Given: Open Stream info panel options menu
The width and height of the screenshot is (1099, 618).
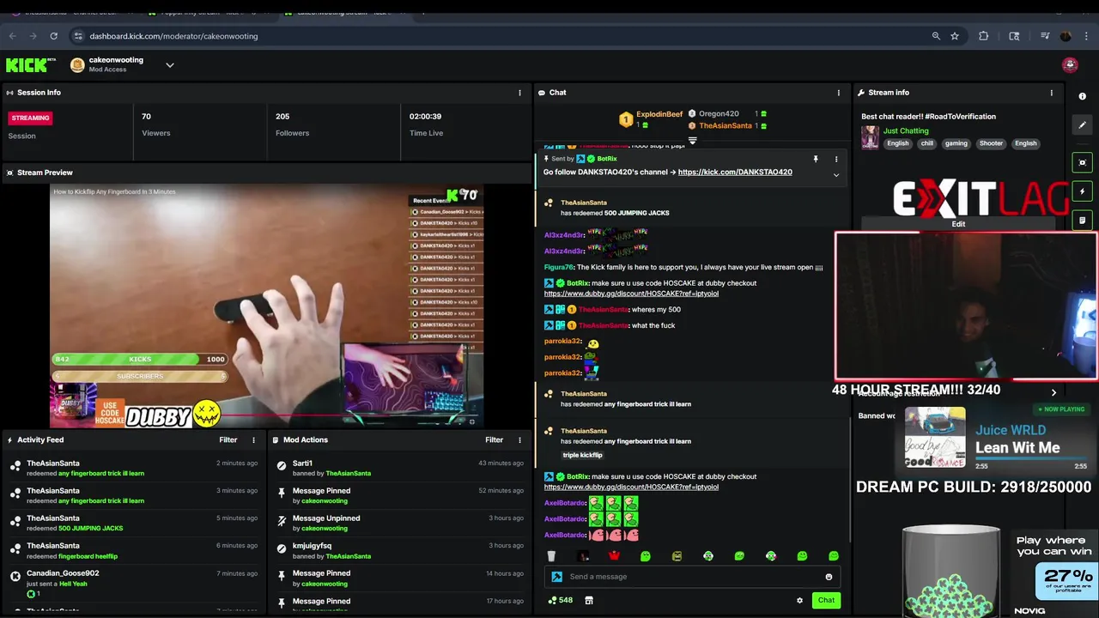Looking at the screenshot, I should (1052, 93).
